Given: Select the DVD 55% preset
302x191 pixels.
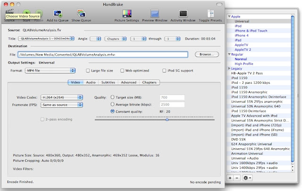Looking at the screenshot, I should 238,139.
